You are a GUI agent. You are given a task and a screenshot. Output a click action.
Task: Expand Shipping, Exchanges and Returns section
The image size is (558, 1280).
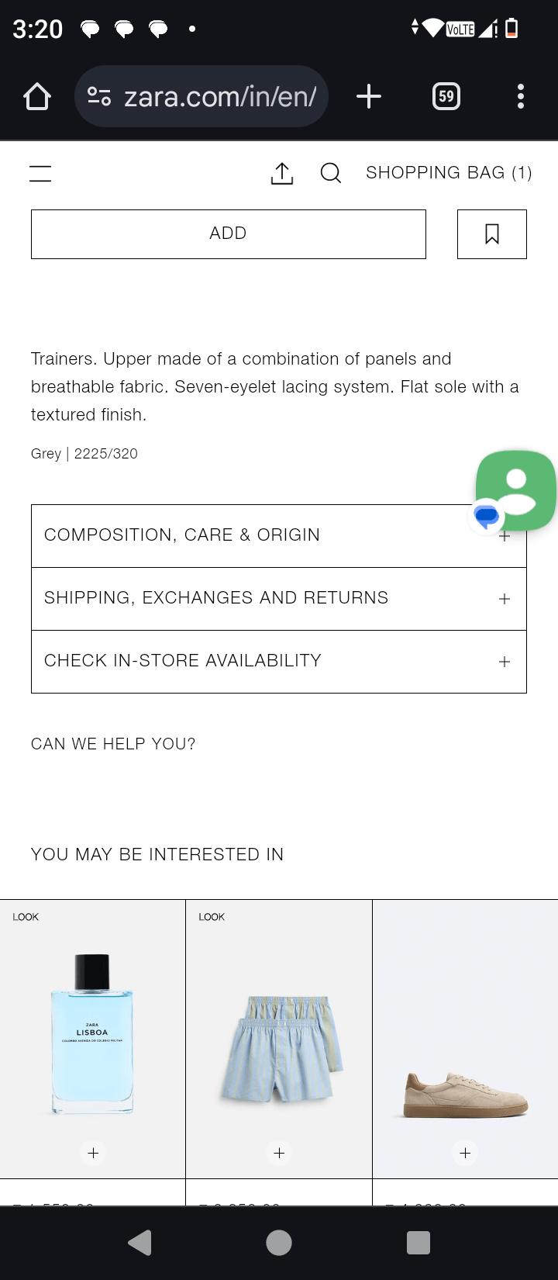click(x=278, y=598)
